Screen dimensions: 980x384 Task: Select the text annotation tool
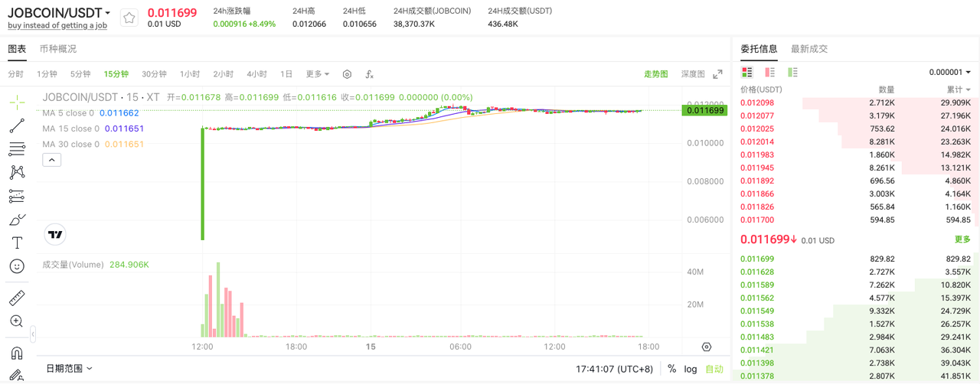(17, 242)
